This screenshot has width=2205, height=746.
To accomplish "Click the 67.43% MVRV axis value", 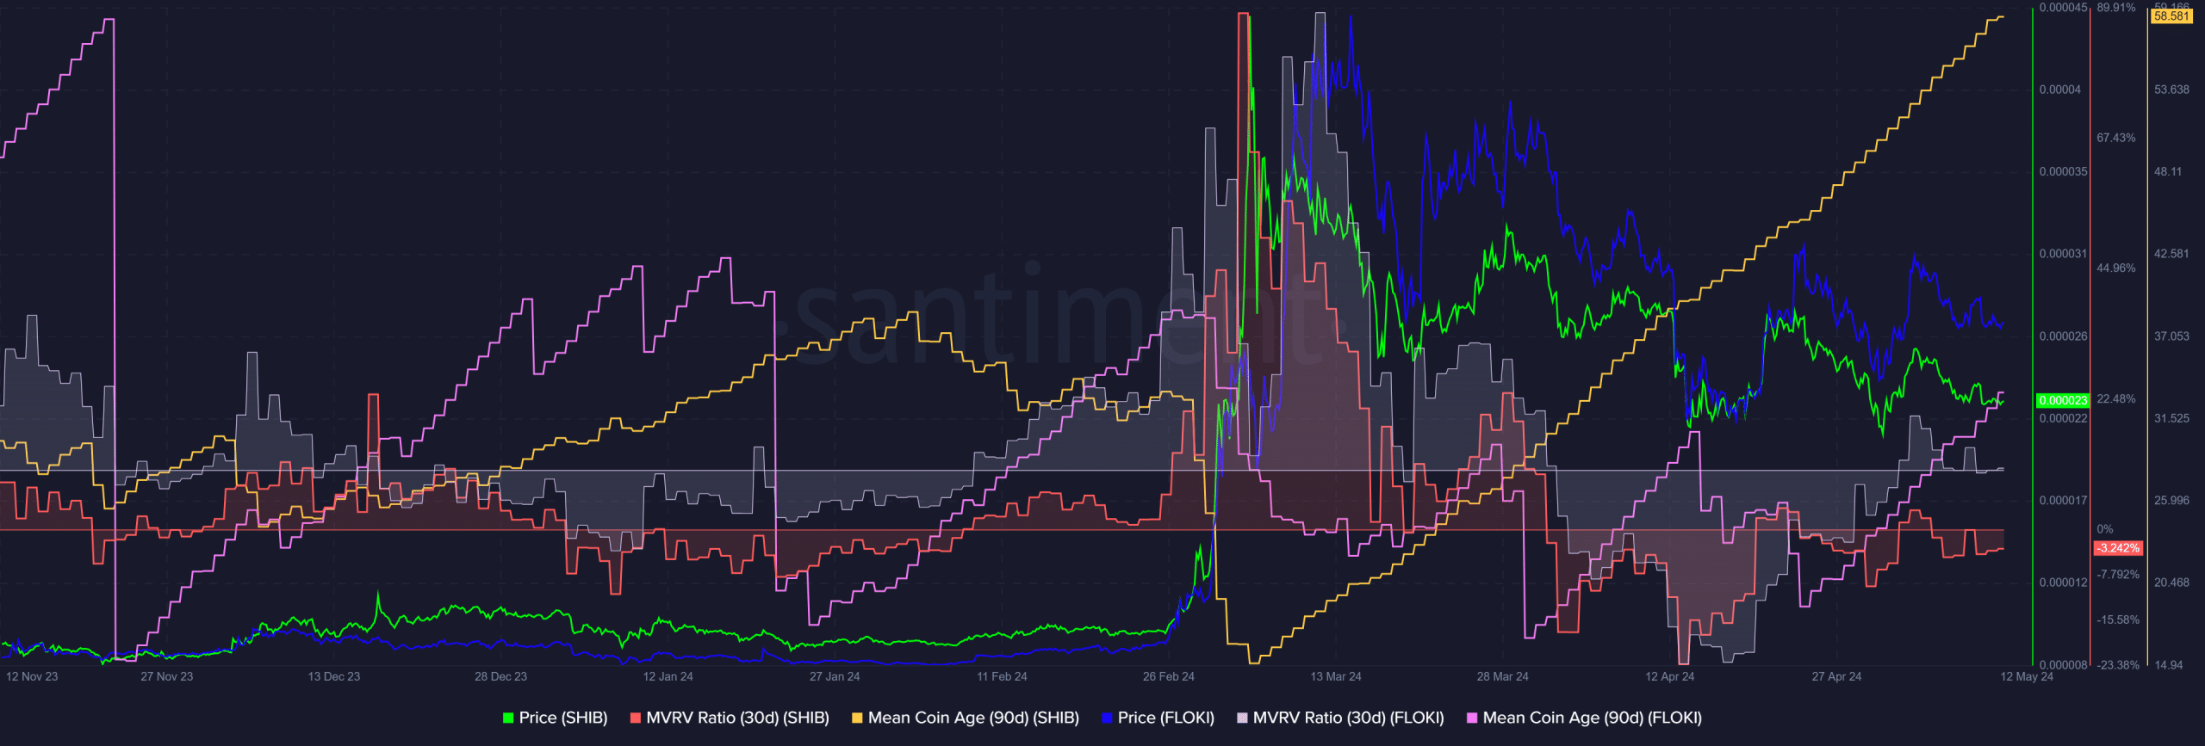I will 2115,138.
